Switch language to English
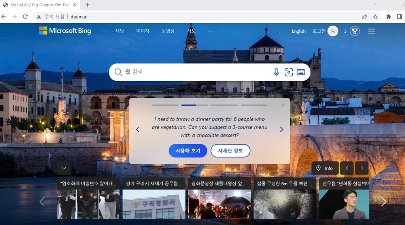405x225 pixels. pos(299,31)
